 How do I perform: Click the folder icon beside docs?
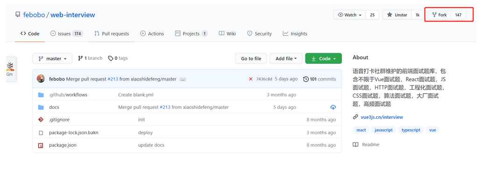pos(41,107)
